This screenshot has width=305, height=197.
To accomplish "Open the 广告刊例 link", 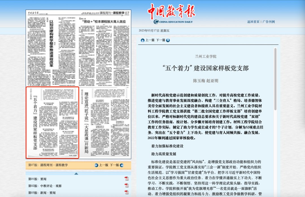I will coord(268,22).
